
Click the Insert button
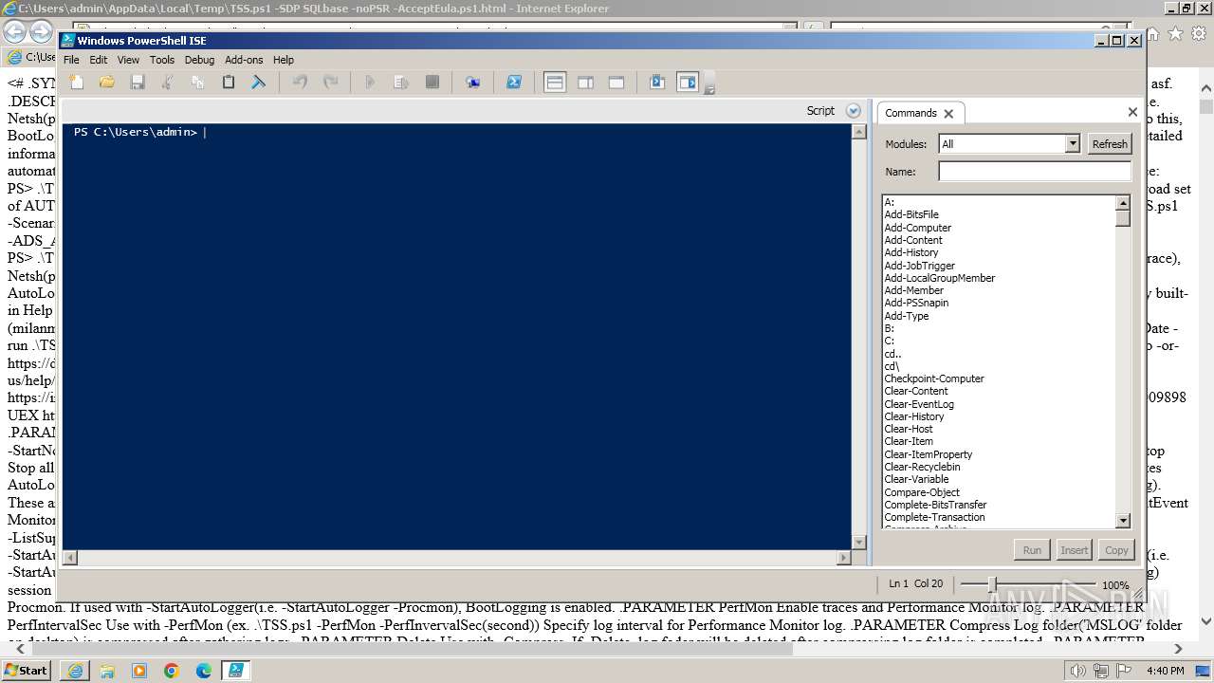point(1074,550)
